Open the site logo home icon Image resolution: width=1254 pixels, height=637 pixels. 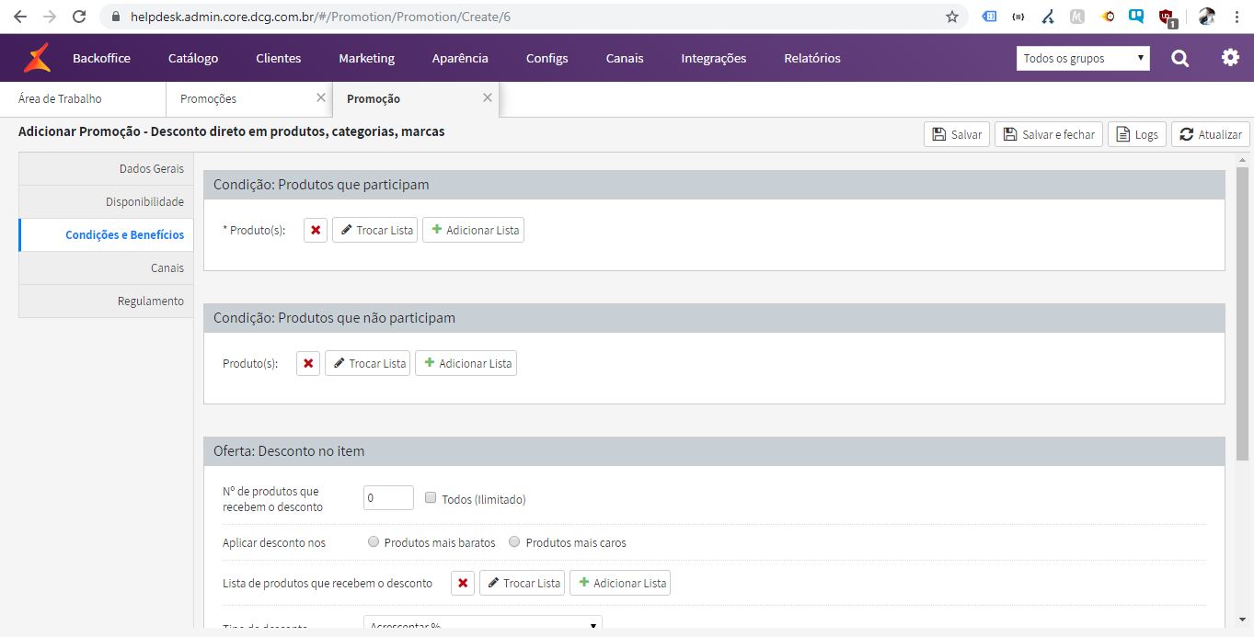click(38, 57)
